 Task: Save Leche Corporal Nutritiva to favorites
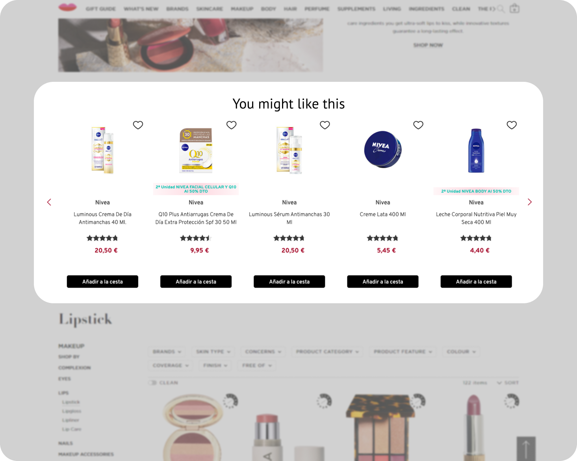[511, 125]
